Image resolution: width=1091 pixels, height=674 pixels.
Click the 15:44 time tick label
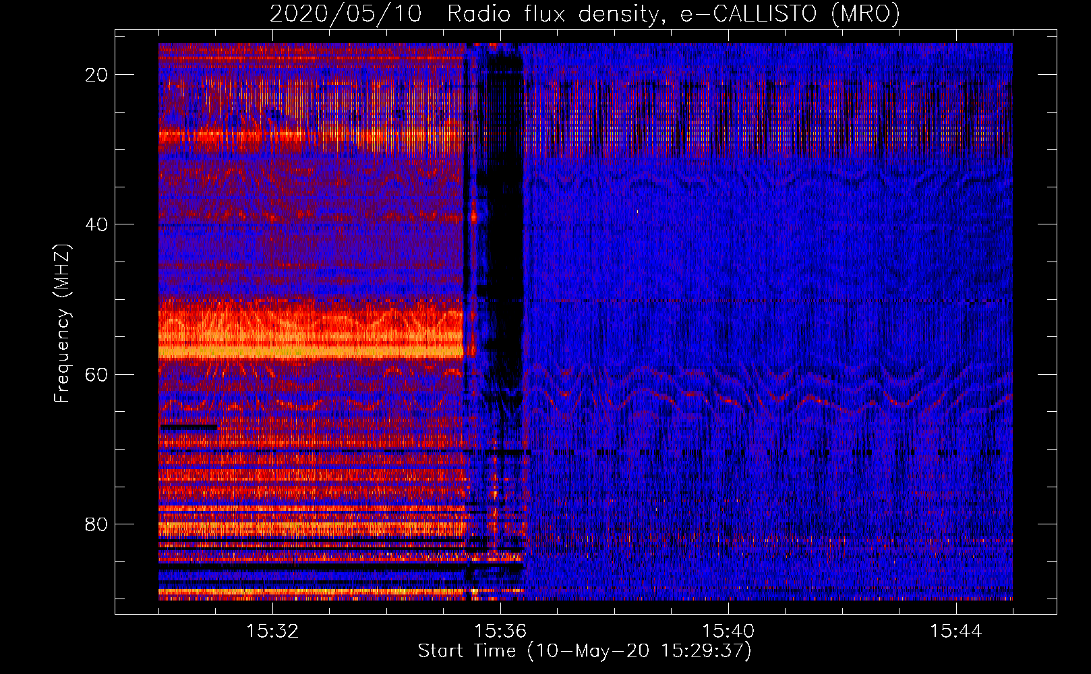[x=956, y=632]
